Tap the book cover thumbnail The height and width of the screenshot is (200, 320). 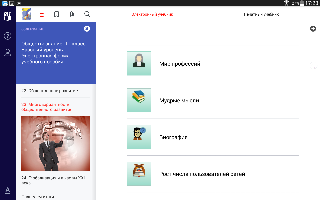point(27,14)
